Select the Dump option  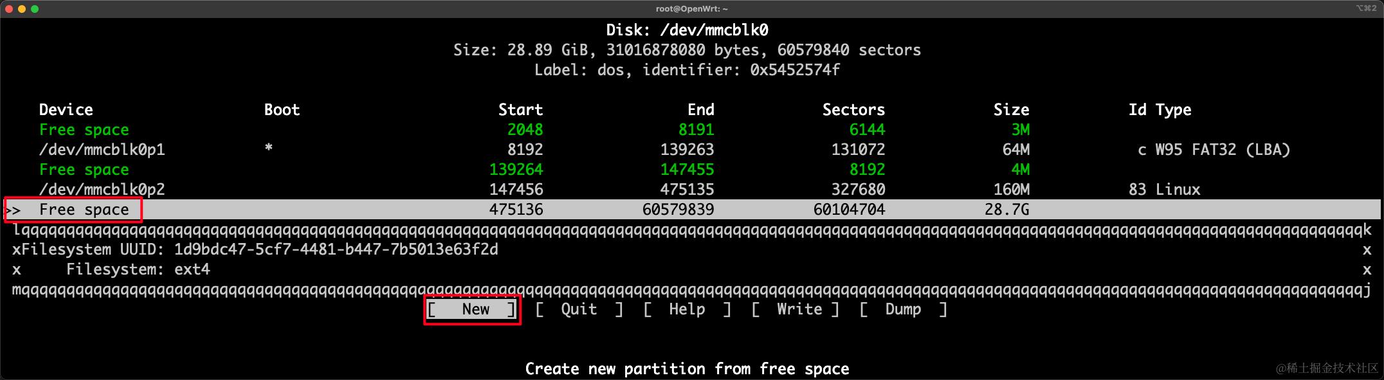(x=903, y=309)
